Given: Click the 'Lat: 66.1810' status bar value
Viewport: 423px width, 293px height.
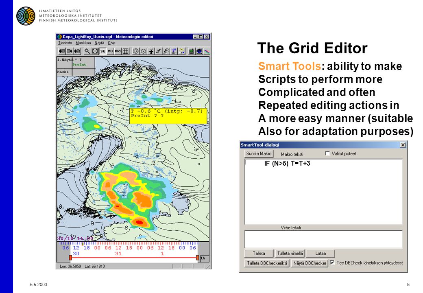Looking at the screenshot, I should point(95,266).
